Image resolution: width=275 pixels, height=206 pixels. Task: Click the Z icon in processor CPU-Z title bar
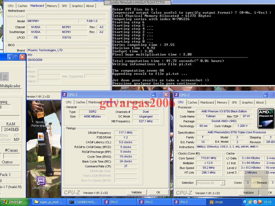click(176, 95)
